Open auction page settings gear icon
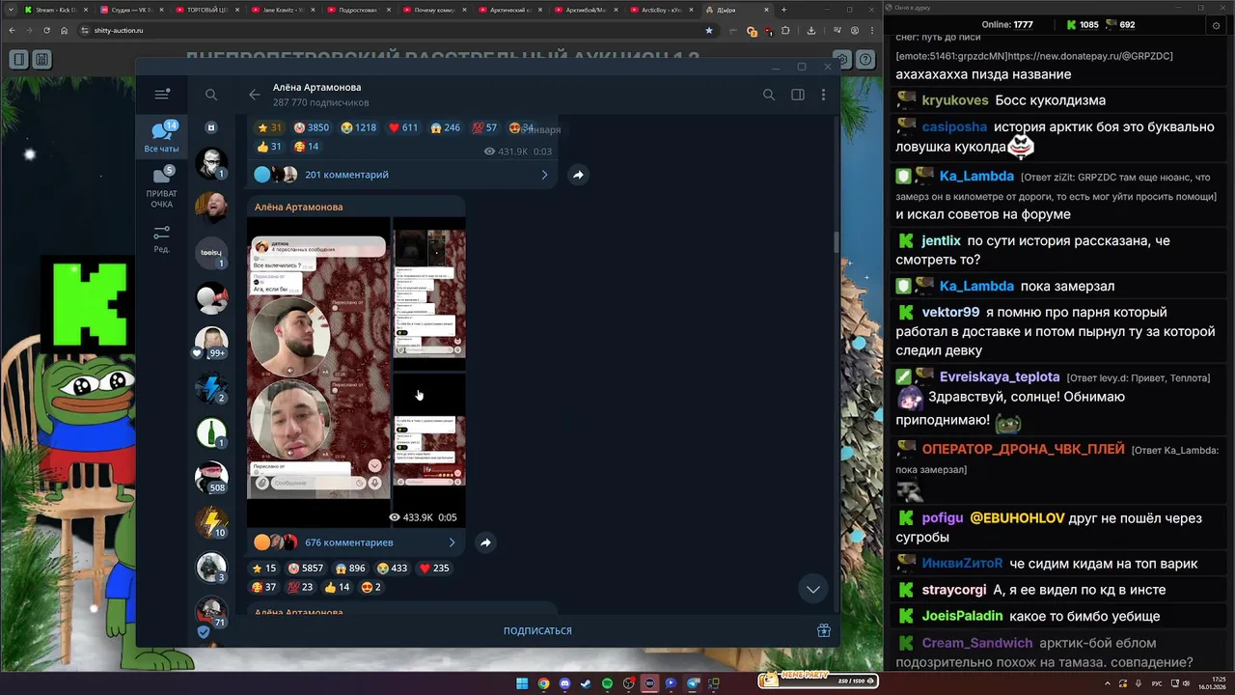Screen dimensions: 1235x695 pyautogui.click(x=842, y=60)
